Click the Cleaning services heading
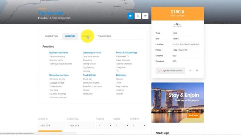 point(92,52)
